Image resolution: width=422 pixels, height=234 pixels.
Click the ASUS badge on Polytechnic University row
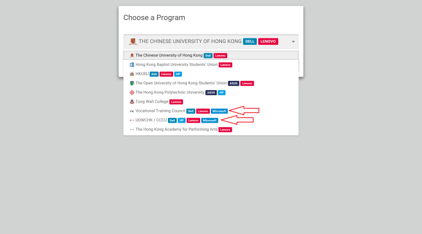pyautogui.click(x=210, y=92)
